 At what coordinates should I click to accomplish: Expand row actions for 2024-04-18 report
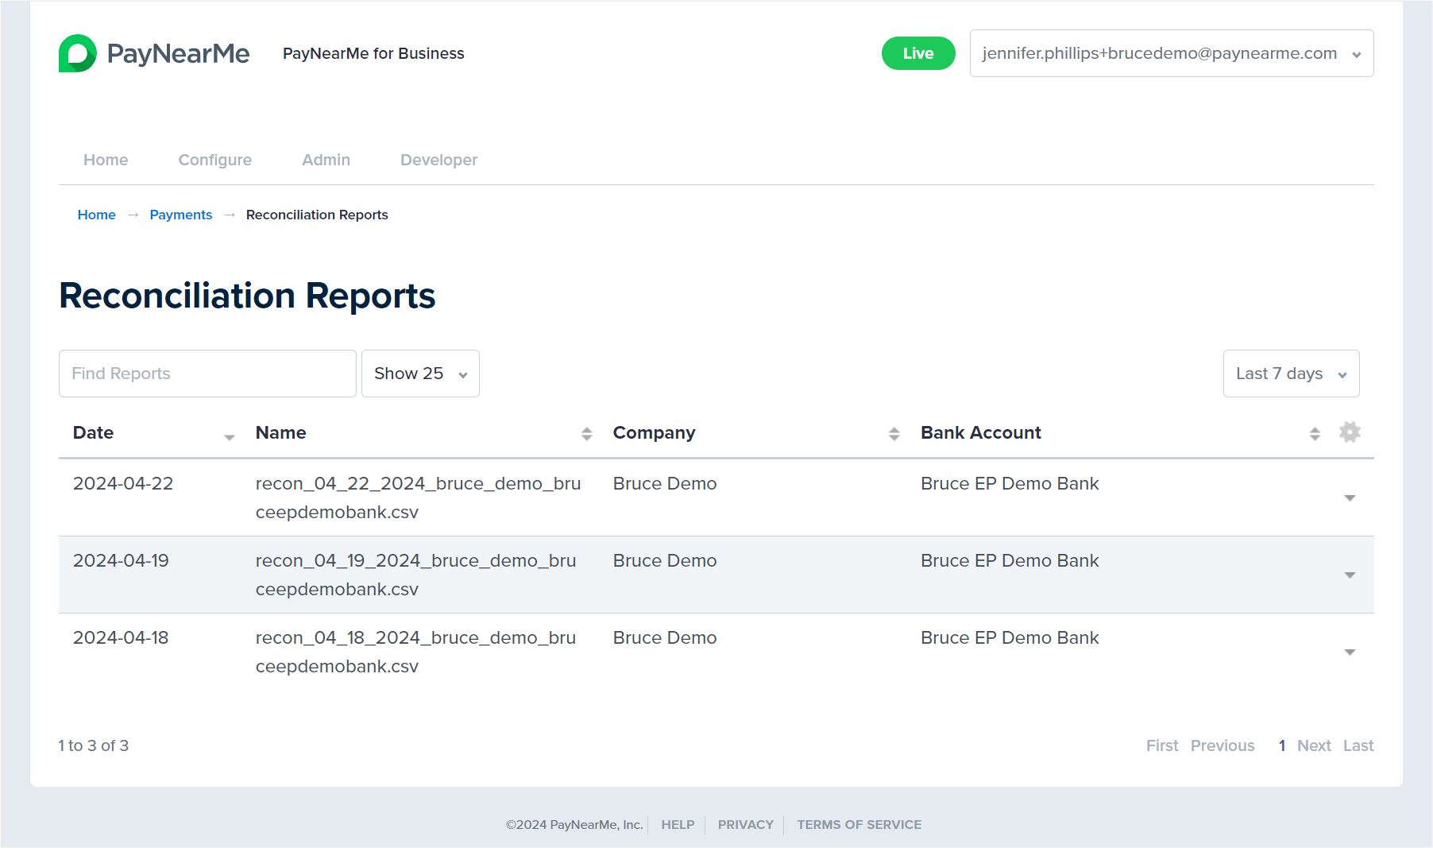click(1350, 652)
